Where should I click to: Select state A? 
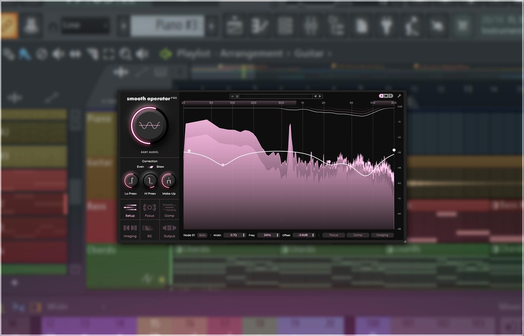pyautogui.click(x=381, y=96)
